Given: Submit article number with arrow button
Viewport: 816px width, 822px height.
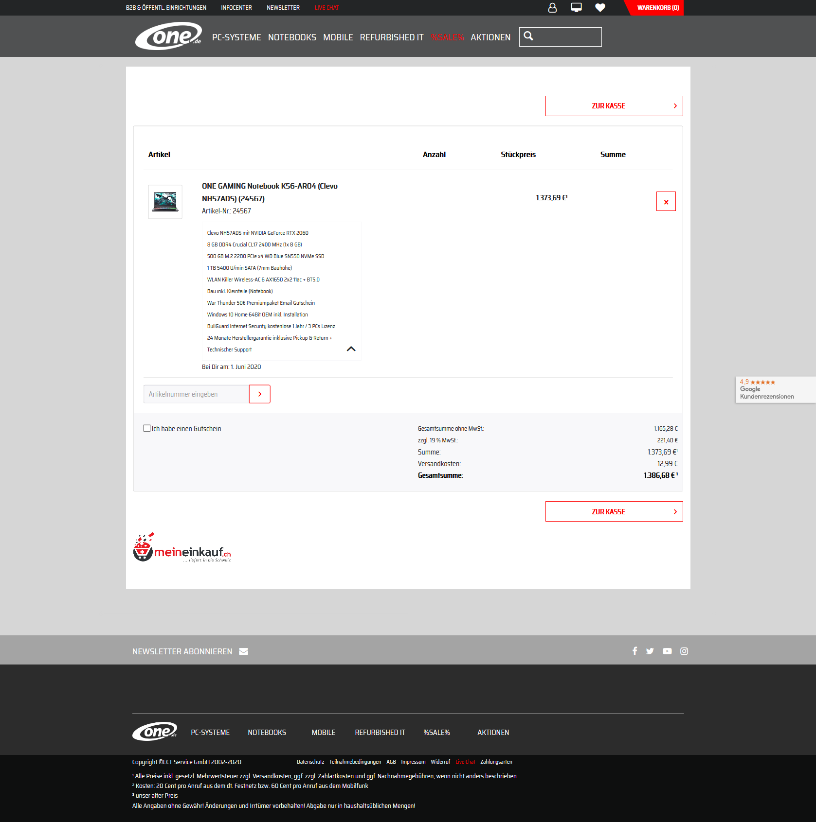Looking at the screenshot, I should point(260,394).
